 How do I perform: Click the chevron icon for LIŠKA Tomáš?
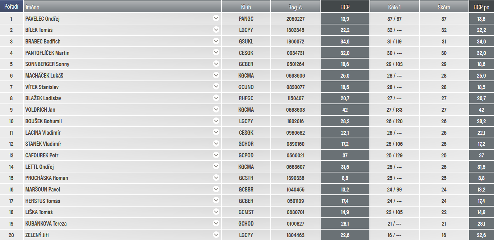pos(216,212)
